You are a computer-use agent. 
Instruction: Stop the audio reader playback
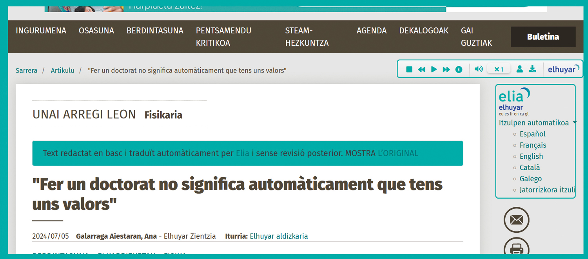click(x=409, y=69)
